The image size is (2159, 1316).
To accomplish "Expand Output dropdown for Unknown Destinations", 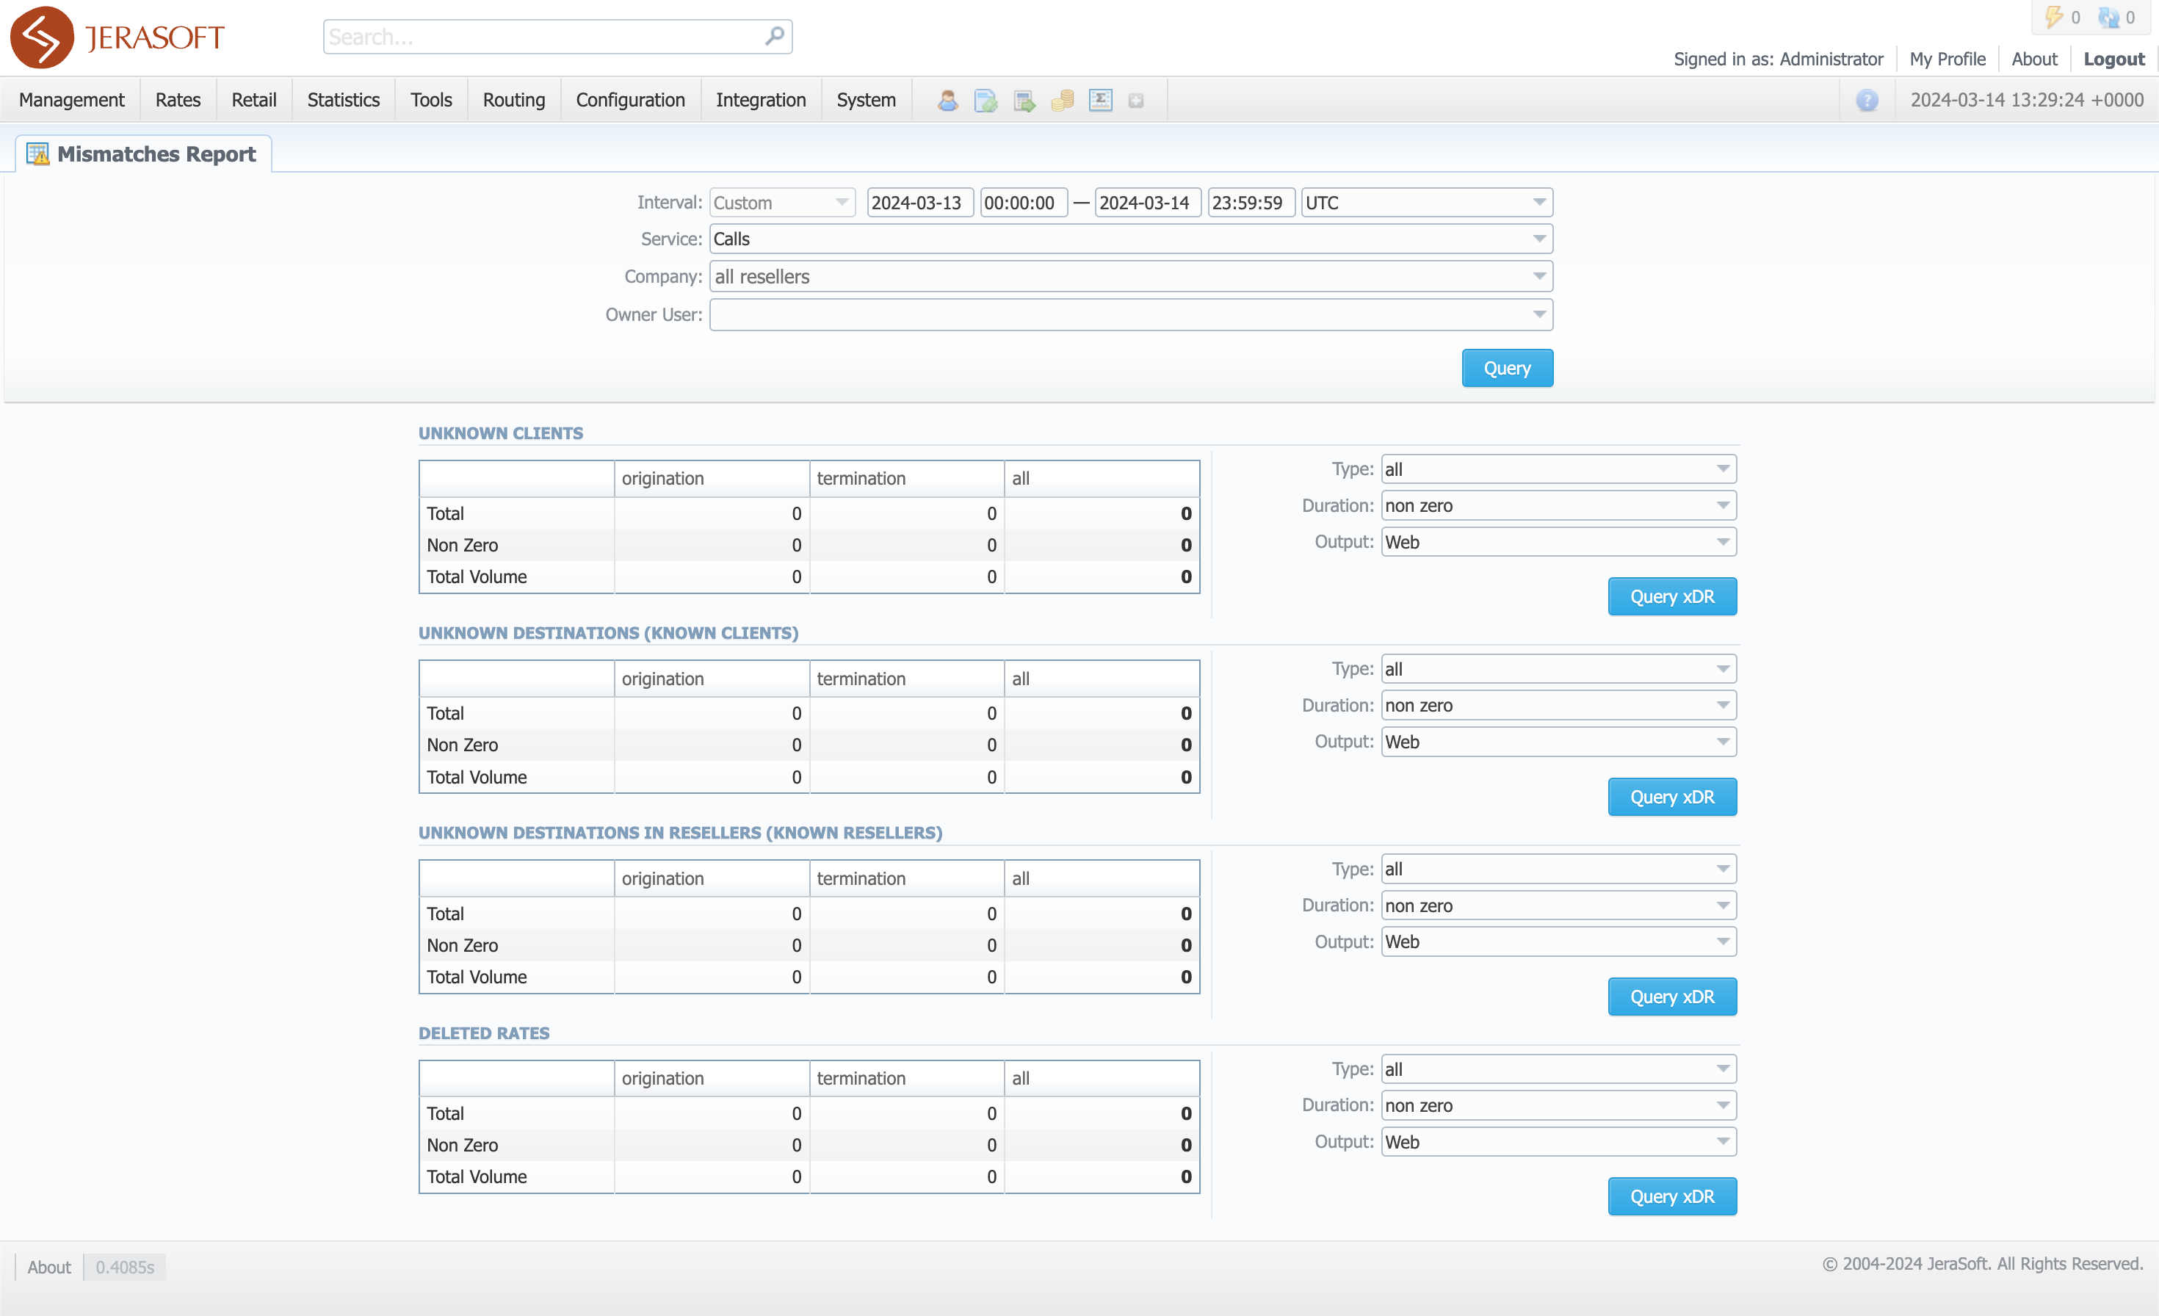I will point(1723,742).
